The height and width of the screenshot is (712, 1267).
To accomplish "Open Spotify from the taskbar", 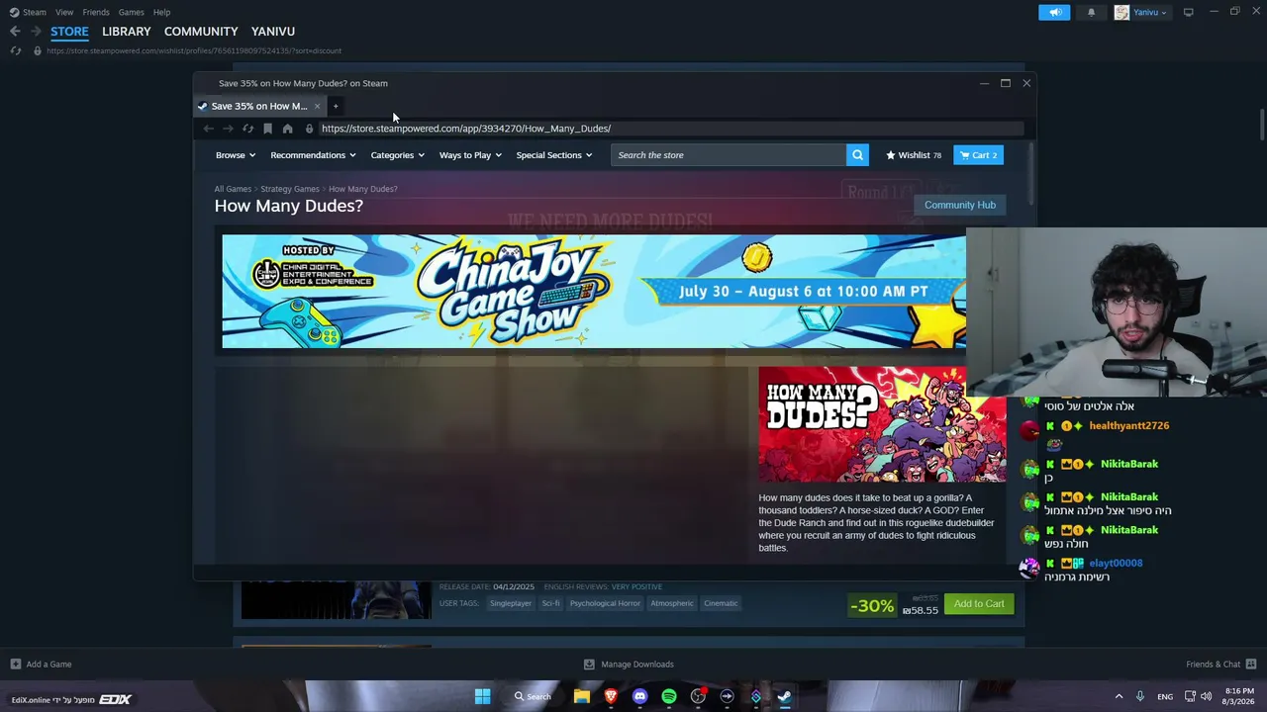I will (669, 696).
